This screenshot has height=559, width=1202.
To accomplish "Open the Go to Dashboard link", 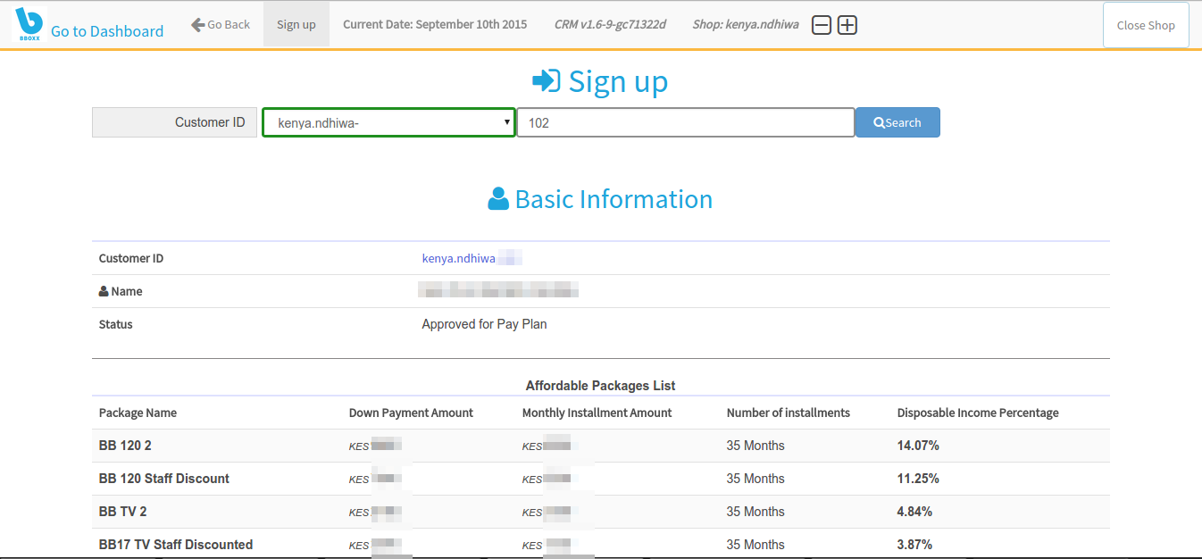I will click(x=107, y=31).
